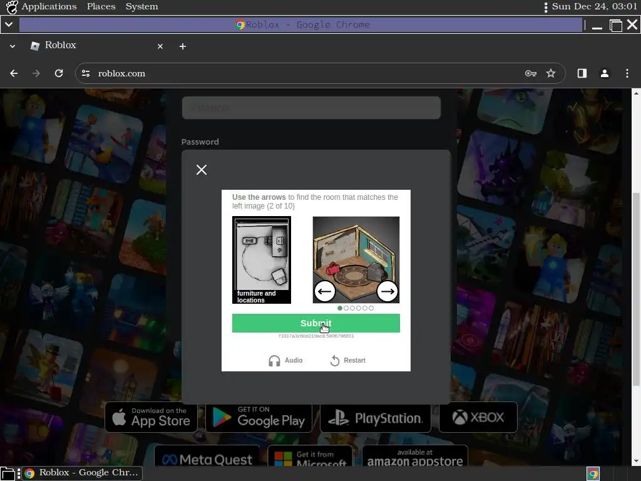Click the page vertical scrollbar
Screen dimensions: 641x481
click(636, 288)
